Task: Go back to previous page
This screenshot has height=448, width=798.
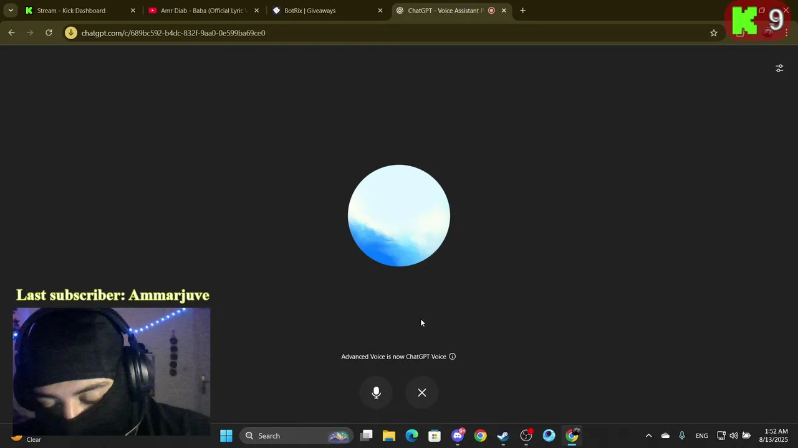Action: pyautogui.click(x=11, y=33)
